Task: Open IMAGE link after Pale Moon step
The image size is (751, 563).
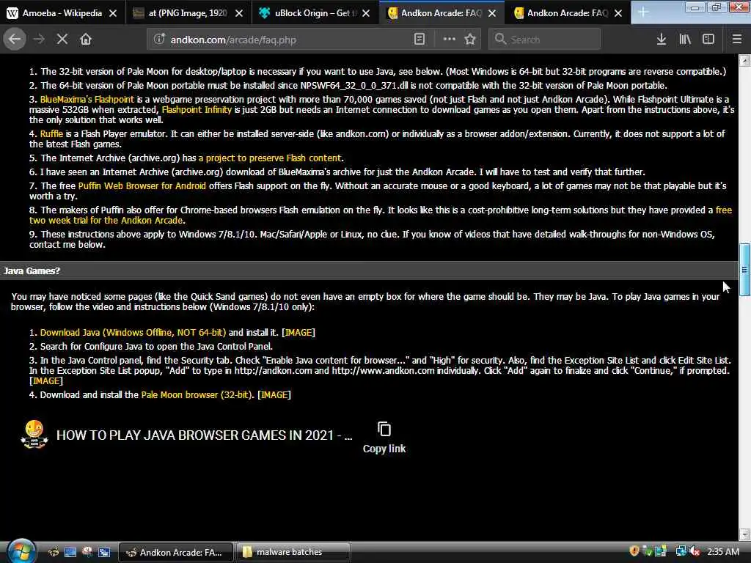Action: tap(274, 395)
